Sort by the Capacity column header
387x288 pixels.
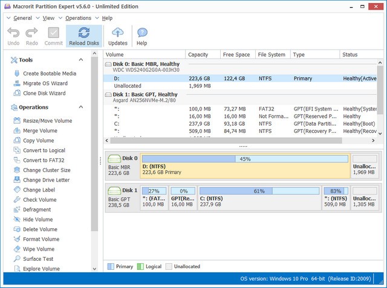click(202, 54)
